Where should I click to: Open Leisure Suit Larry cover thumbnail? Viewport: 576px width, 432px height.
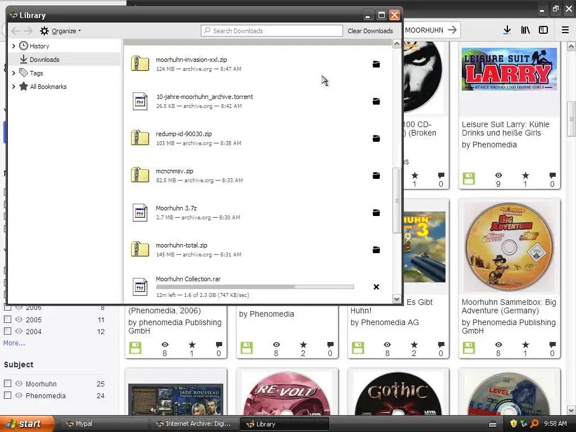click(x=509, y=69)
